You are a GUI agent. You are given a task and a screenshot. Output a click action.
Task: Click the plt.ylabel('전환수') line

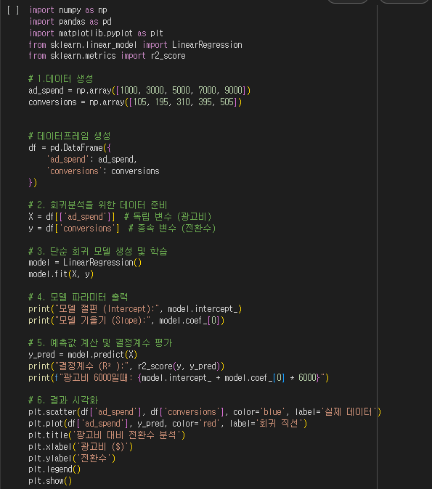(72, 459)
